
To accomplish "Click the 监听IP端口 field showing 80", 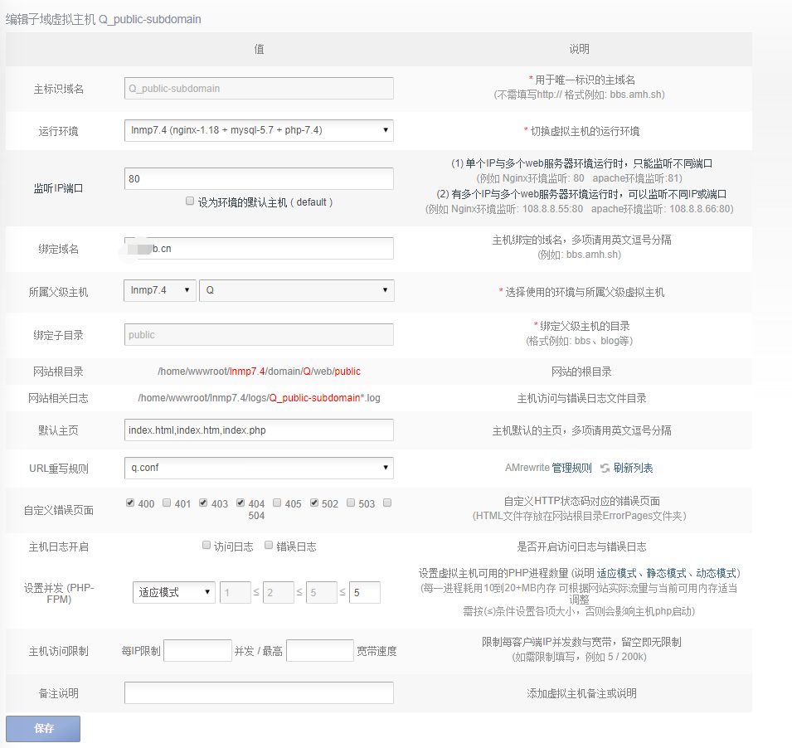I will 259,178.
